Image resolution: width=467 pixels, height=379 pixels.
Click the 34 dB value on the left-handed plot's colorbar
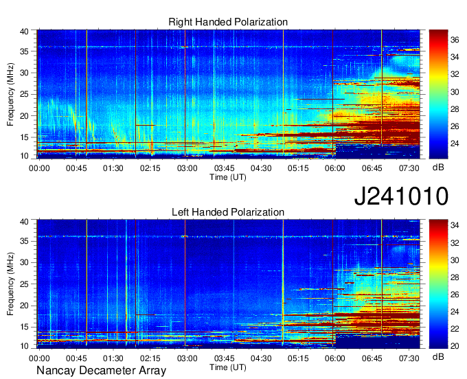[x=455, y=225]
